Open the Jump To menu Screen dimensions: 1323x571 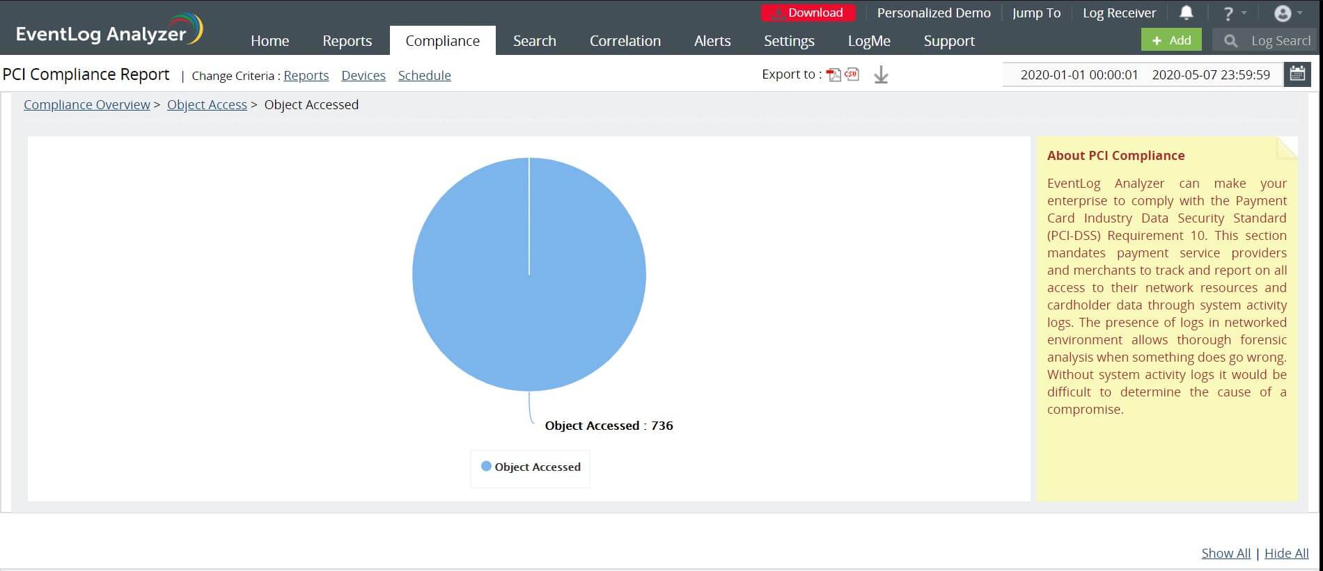click(x=1036, y=13)
